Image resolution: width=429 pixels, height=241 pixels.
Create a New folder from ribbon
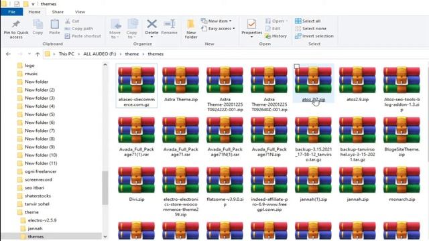[191, 29]
